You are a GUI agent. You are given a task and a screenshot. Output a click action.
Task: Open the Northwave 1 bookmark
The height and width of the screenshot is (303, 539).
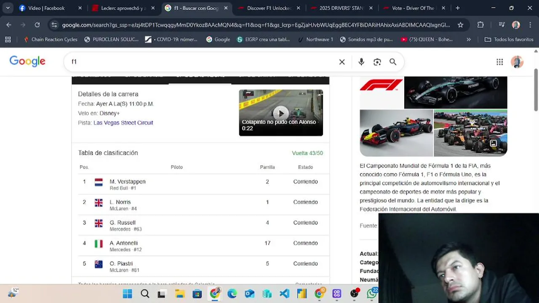(x=315, y=39)
